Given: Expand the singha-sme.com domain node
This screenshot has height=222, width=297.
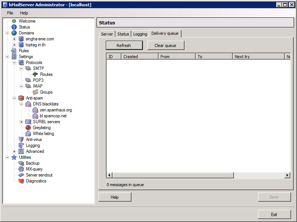Looking at the screenshot, I should (x=14, y=39).
